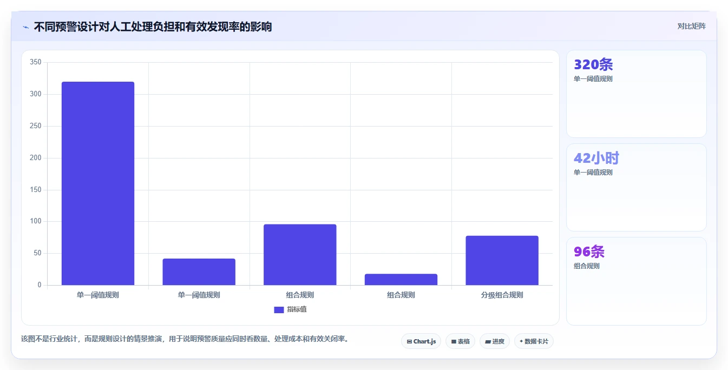Select the 表格 chip
The width and height of the screenshot is (728, 370).
click(x=460, y=341)
